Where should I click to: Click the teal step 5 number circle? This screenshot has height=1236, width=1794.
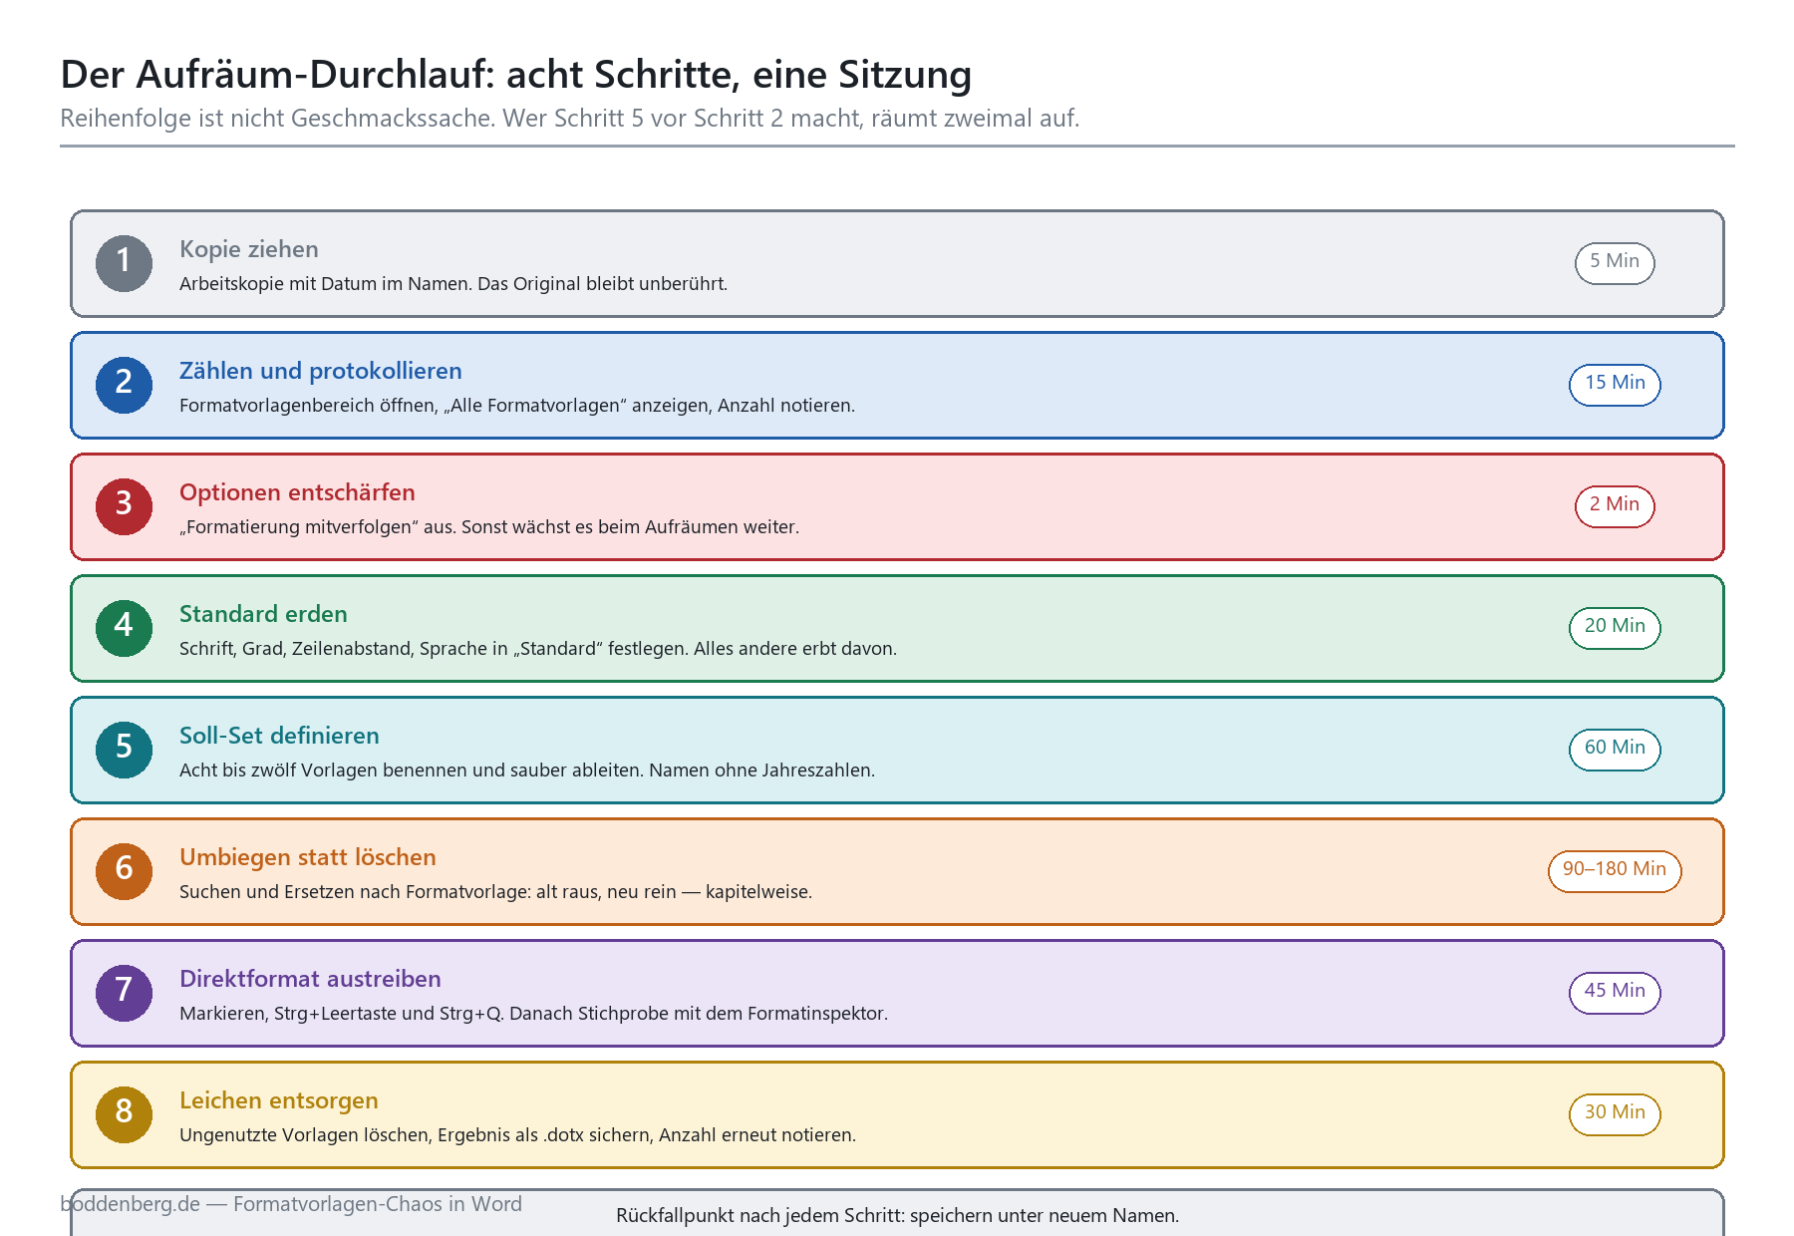(x=124, y=751)
